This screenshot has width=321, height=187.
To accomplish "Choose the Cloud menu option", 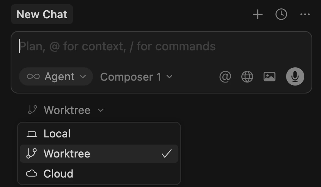I will [x=58, y=174].
